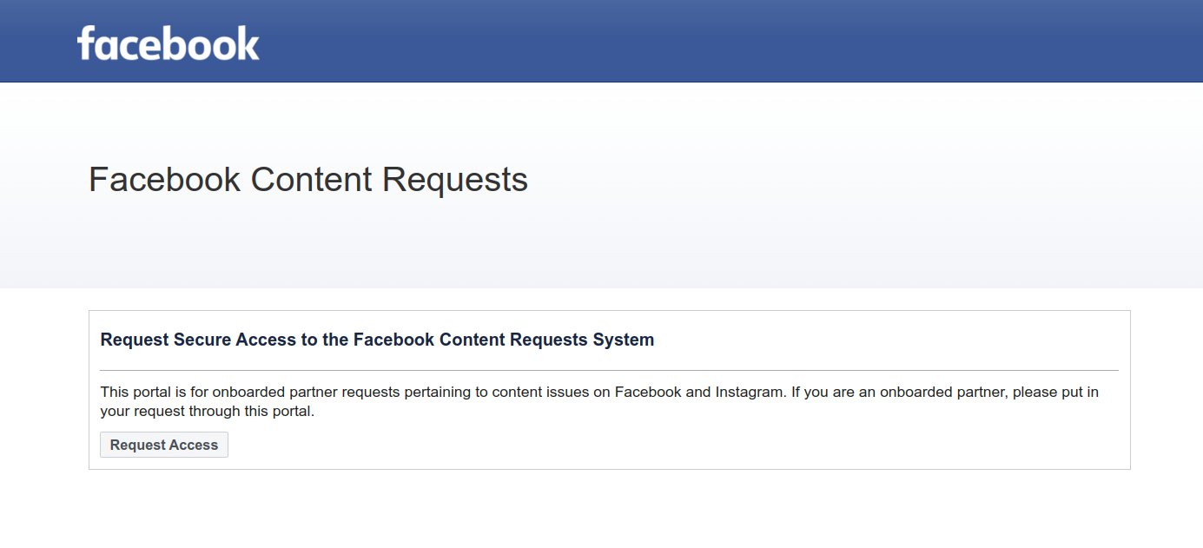1203x548 pixels.
Task: Click the letter "k" ending the Facebook logo
Action: pyautogui.click(x=249, y=43)
